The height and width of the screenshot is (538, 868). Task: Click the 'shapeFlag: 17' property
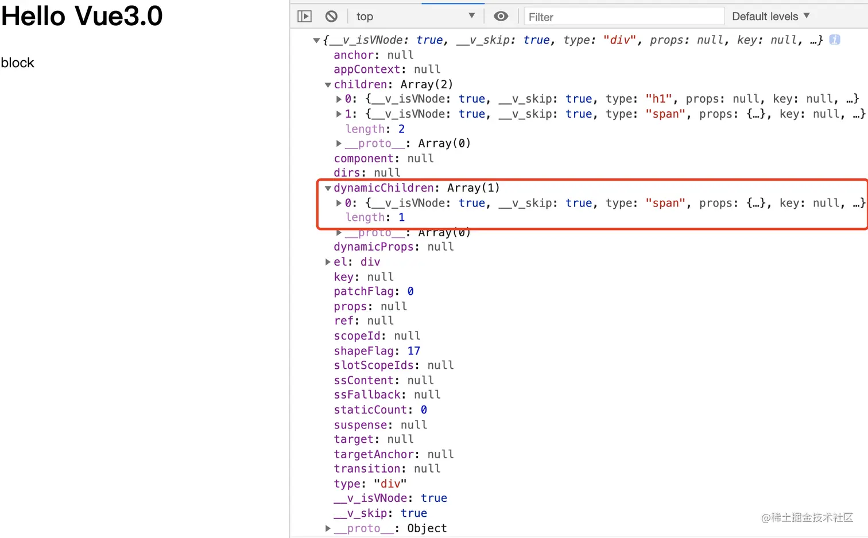pos(377,351)
